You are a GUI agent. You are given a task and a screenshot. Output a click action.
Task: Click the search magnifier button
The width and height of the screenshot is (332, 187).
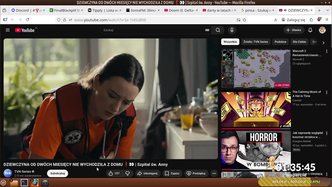tap(218, 30)
